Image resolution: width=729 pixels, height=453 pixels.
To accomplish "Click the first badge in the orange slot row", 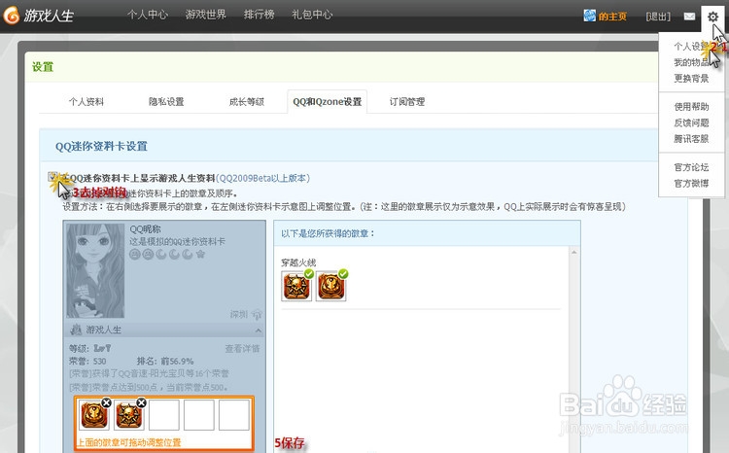I will (93, 415).
